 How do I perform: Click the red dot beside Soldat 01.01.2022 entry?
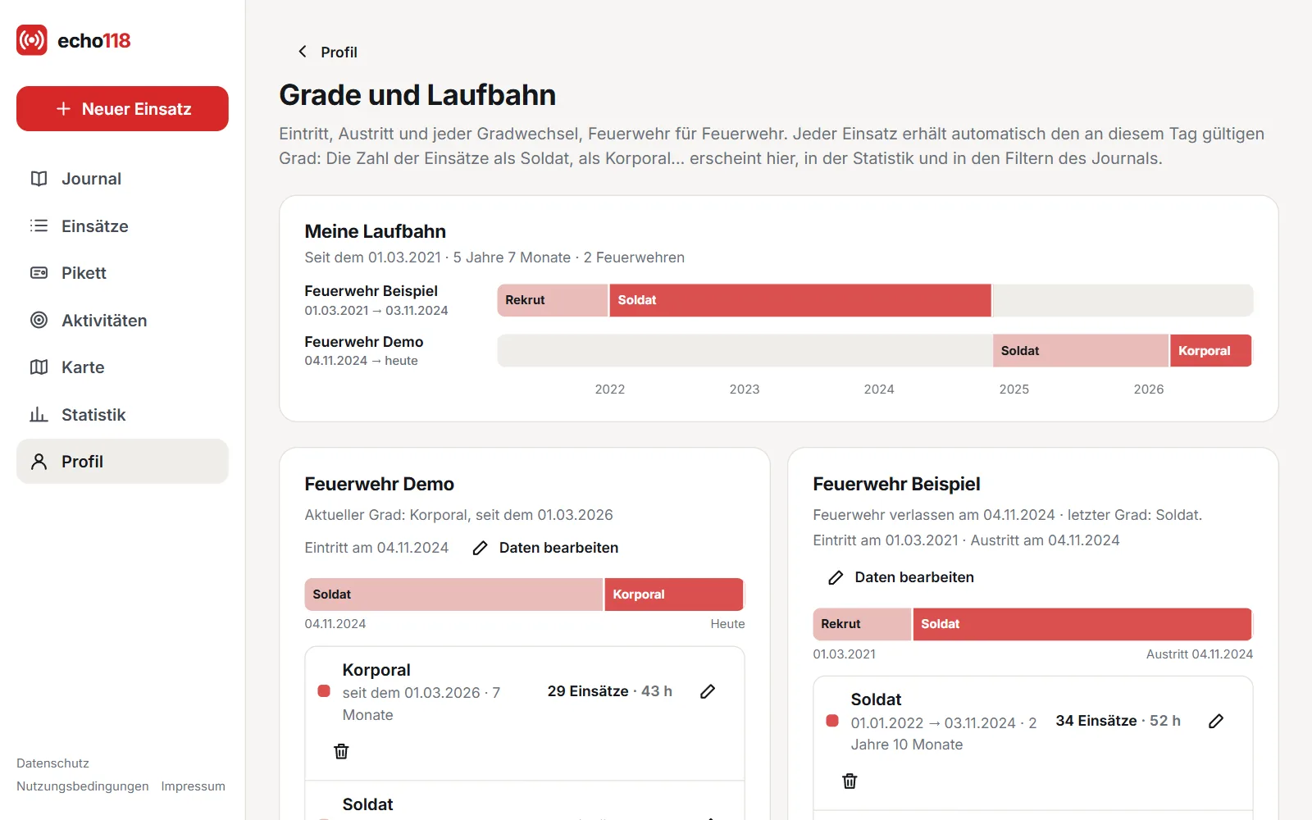[x=832, y=721]
